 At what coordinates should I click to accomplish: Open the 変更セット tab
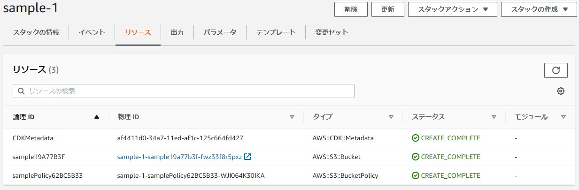pyautogui.click(x=332, y=32)
